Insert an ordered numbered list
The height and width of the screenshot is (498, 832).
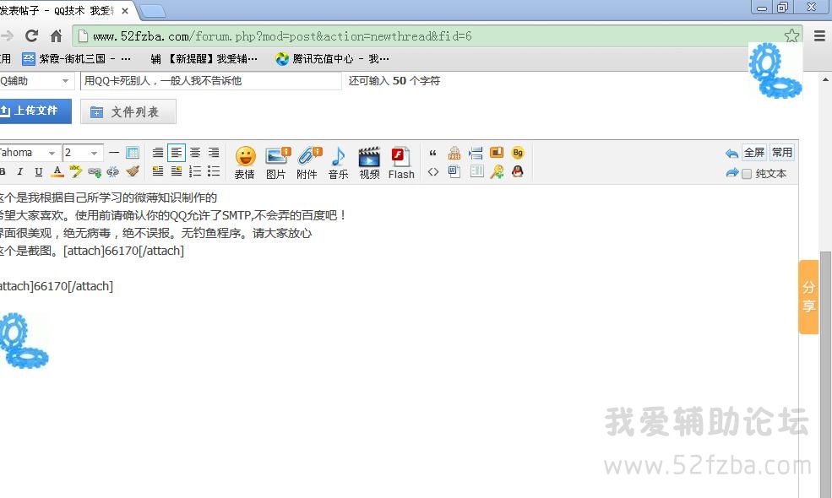click(195, 171)
